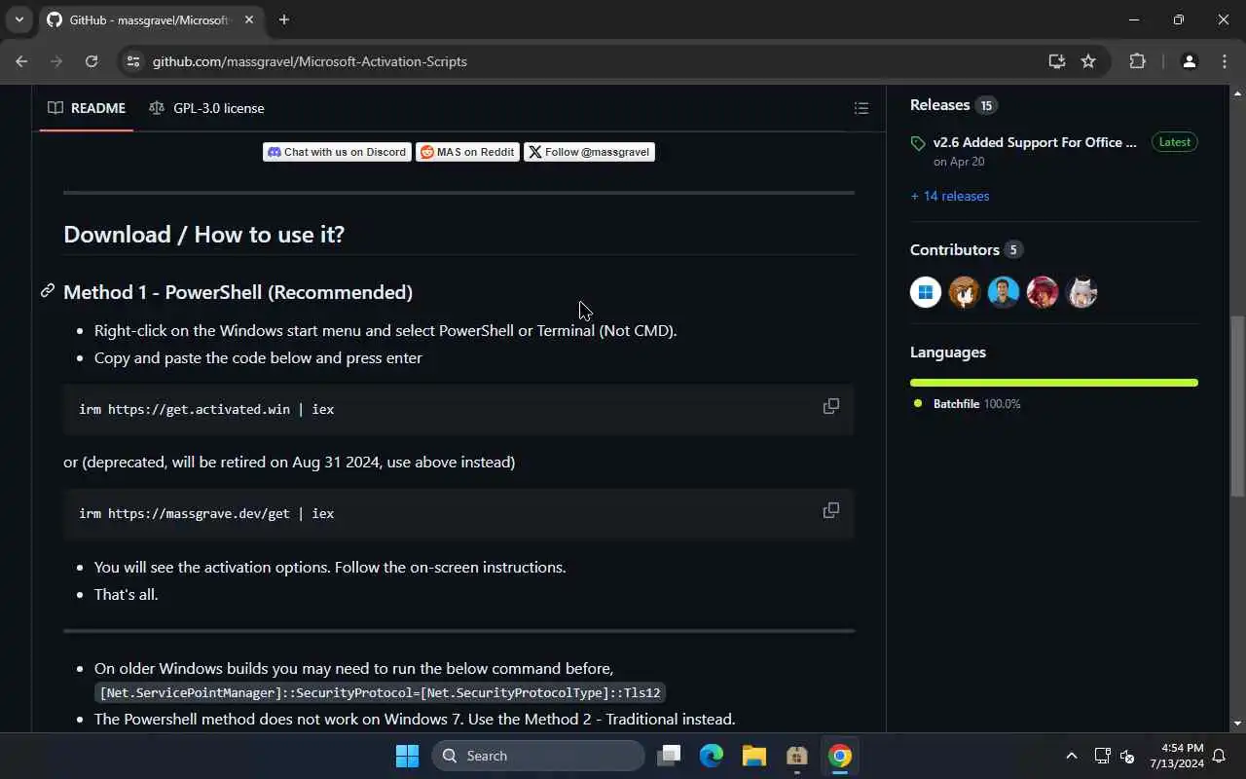
Task: Open the Windows-logo contributor avatar
Action: coord(926,292)
